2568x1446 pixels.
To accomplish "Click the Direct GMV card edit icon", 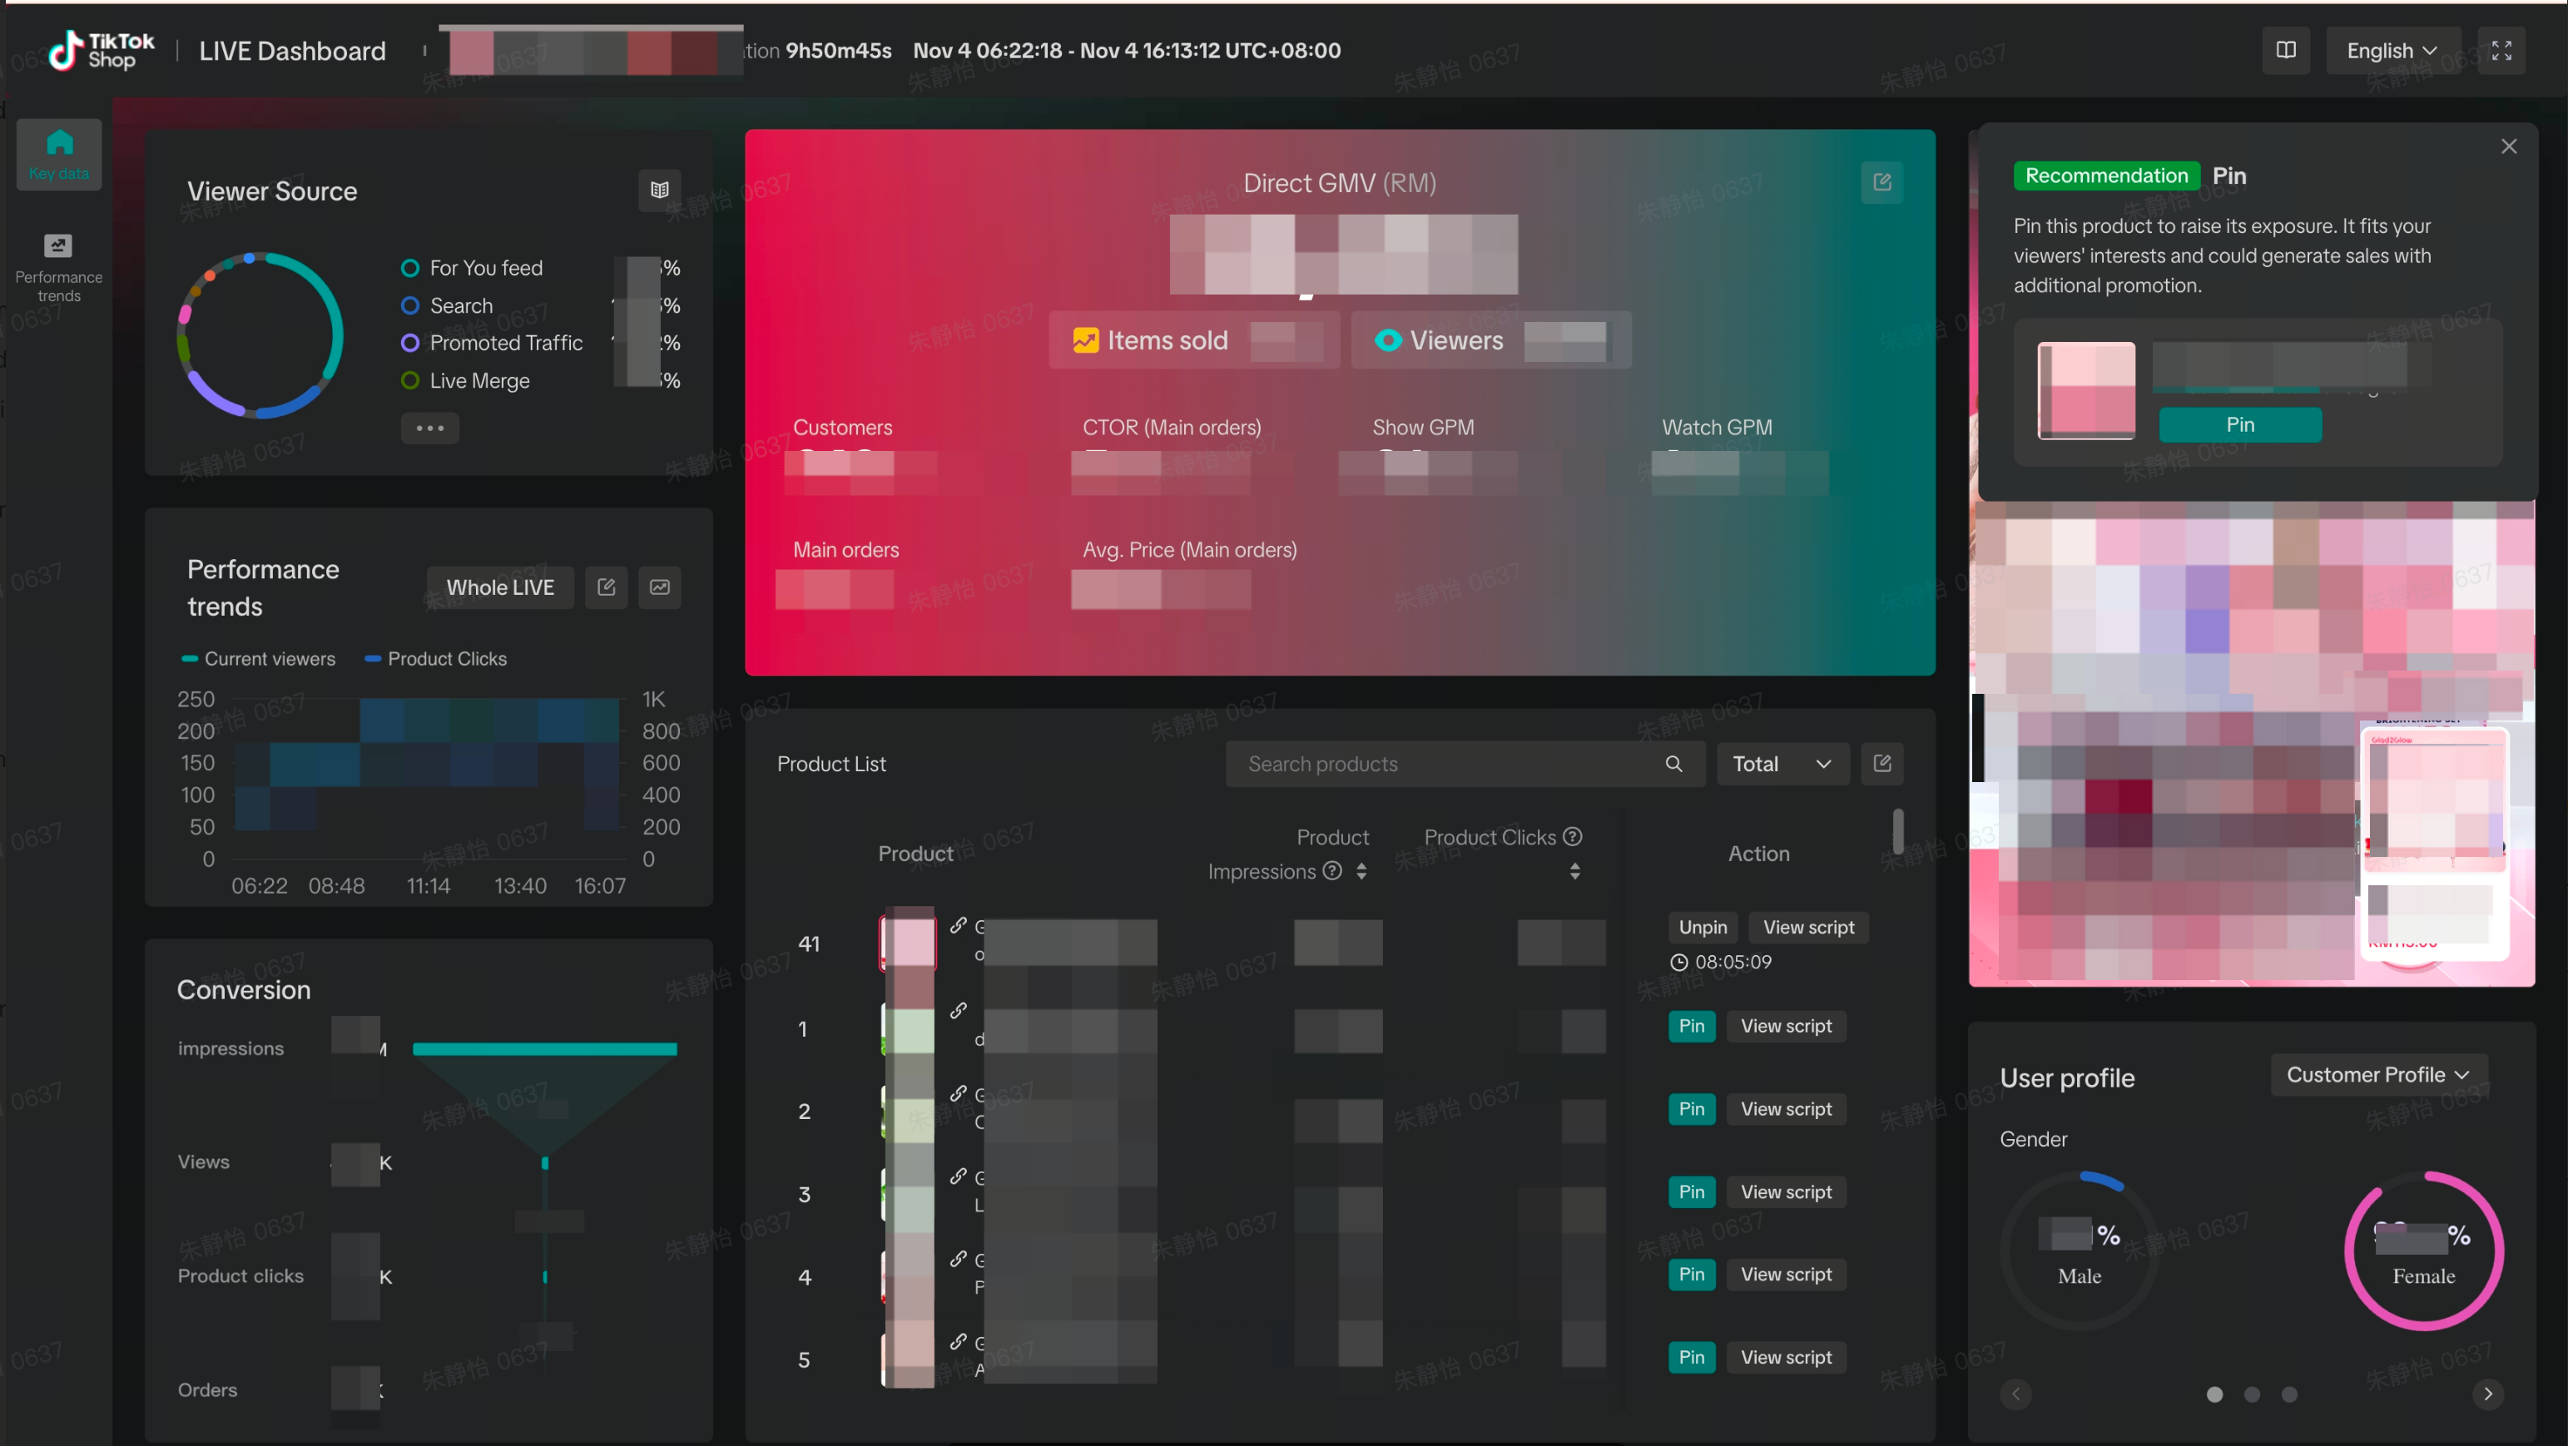I will pos(1881,182).
